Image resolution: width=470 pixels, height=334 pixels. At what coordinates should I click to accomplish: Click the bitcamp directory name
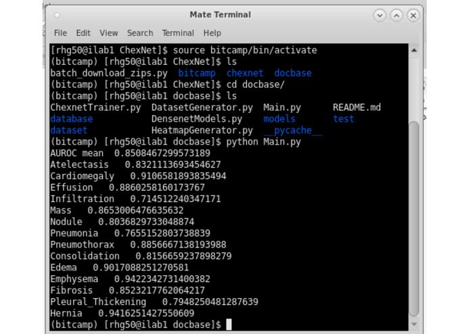coord(197,73)
